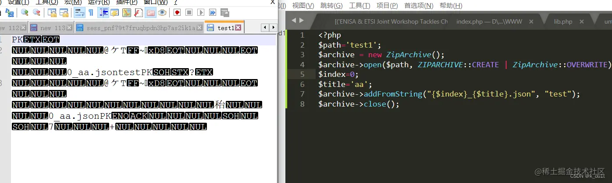Image resolution: width=612 pixels, height=183 pixels.
Task: Select the test1 tab in Notepad++
Action: pos(224,28)
